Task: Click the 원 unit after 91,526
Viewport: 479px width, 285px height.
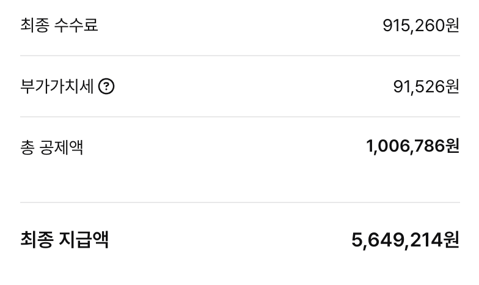Action: pos(452,87)
